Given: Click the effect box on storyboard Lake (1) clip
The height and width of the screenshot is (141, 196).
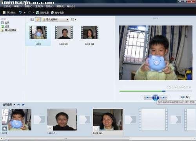Looking at the screenshot, I should 50,128.
